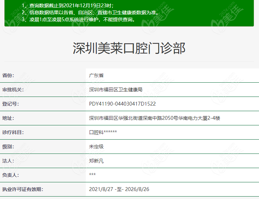Click the 地址 label
This screenshot has height=199, width=259.
(x=8, y=118)
